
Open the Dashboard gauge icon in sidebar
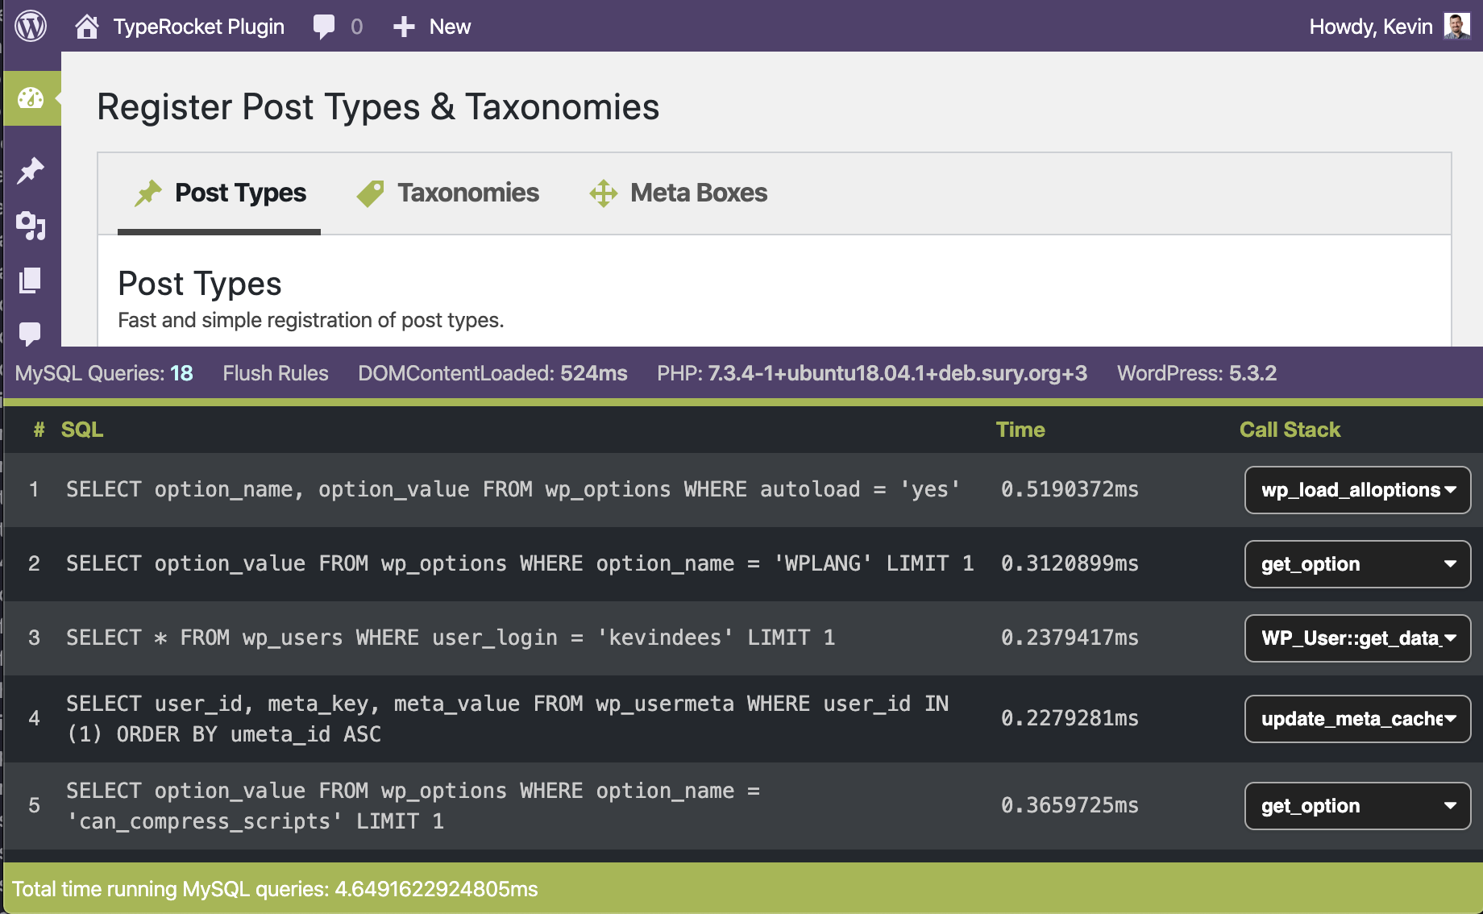[x=31, y=98]
